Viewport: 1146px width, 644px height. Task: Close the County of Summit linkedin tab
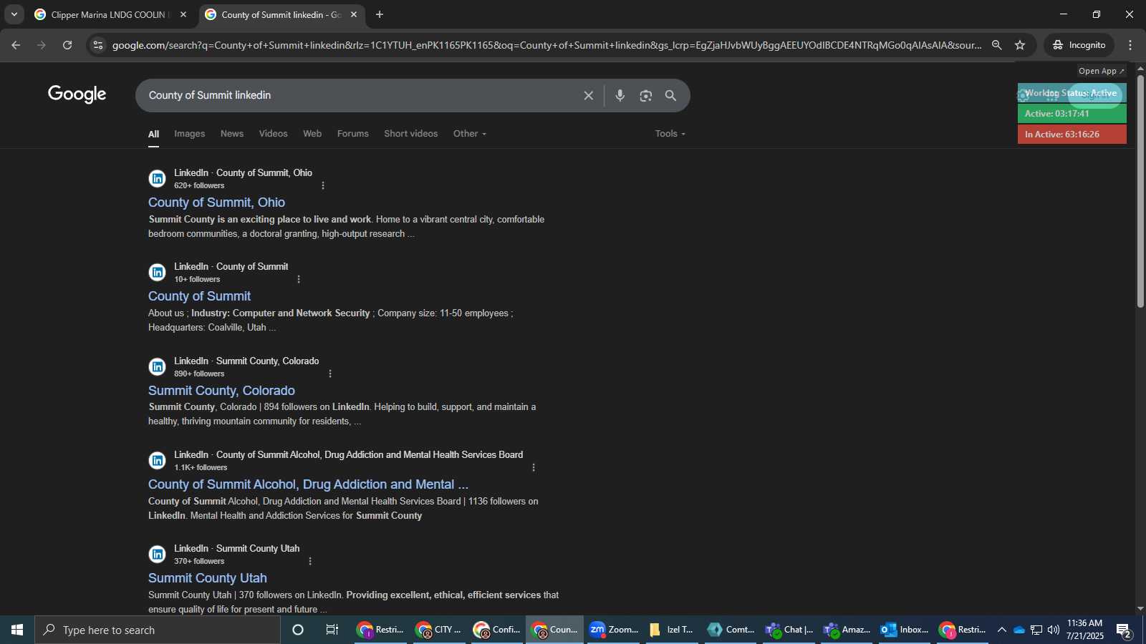[x=354, y=14]
